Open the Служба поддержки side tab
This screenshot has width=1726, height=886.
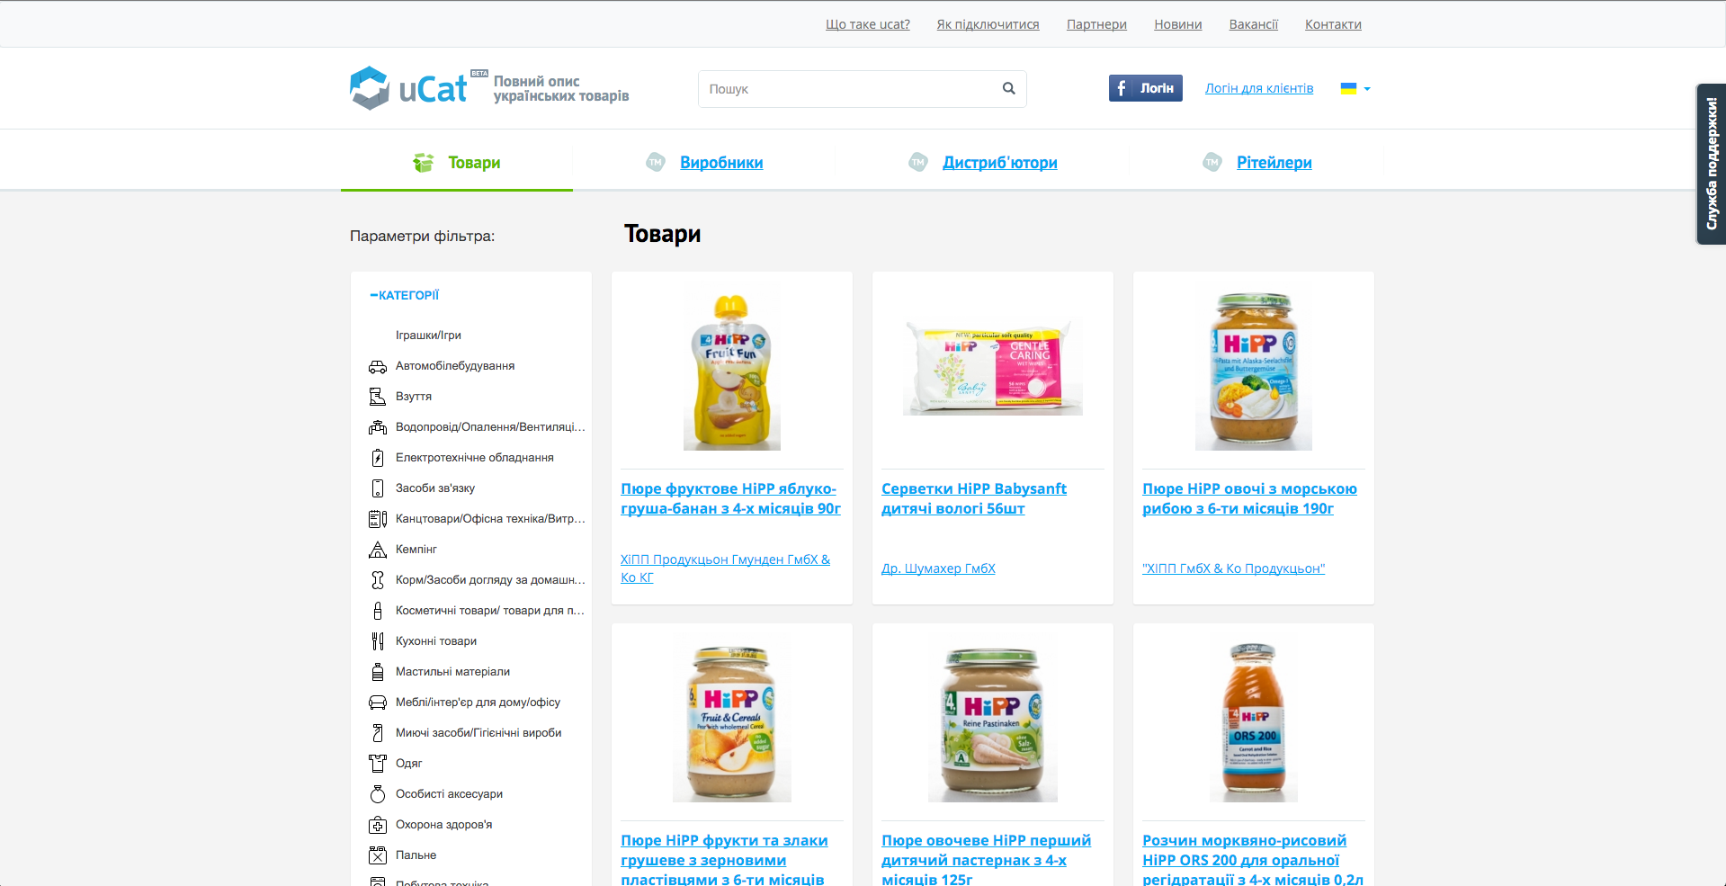tap(1711, 164)
